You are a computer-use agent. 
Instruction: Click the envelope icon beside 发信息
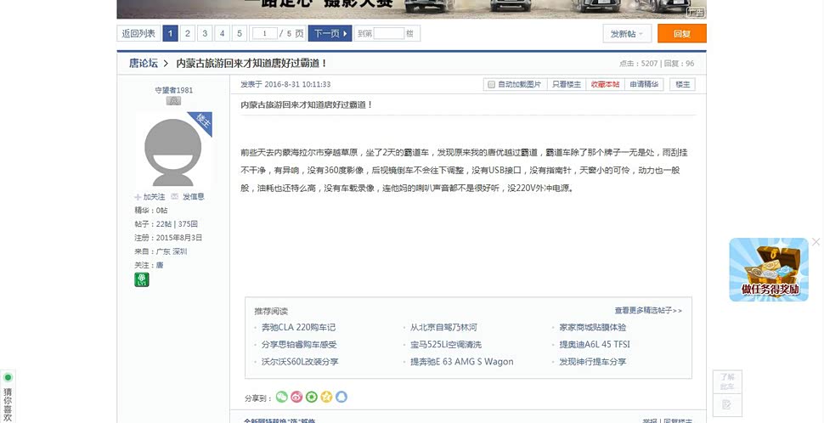[174, 196]
